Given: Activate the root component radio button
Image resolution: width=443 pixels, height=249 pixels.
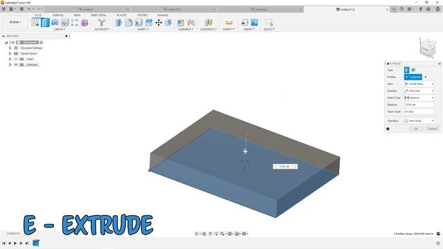Looking at the screenshot, I should 42,42.
